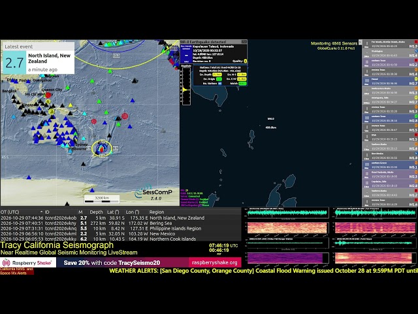Select New Mexico 2.2 table row
Viewport: 418px width, 314px height.
pos(120,234)
